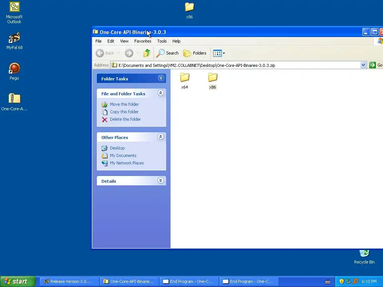
Task: Switch to Release Version 3.0 taskbar window
Action: tap(69, 281)
